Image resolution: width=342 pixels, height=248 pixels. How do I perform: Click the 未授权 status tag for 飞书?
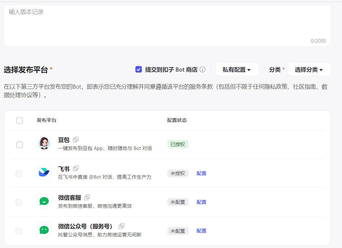click(178, 174)
